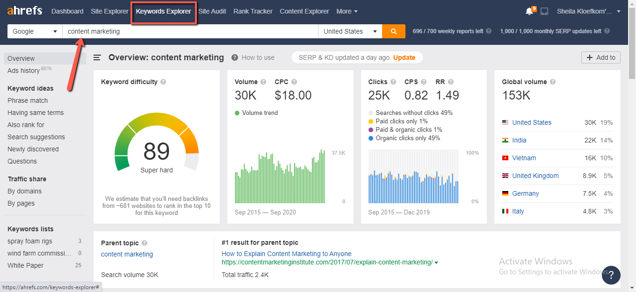Click the Germany flag icon
Screen dimensions: 636x292
coord(505,193)
